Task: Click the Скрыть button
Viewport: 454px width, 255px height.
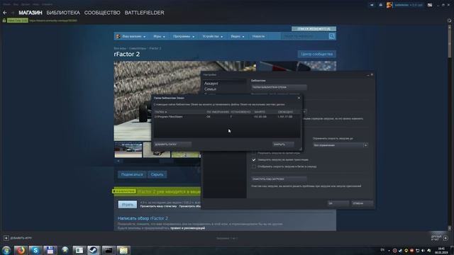Action: pos(157,175)
